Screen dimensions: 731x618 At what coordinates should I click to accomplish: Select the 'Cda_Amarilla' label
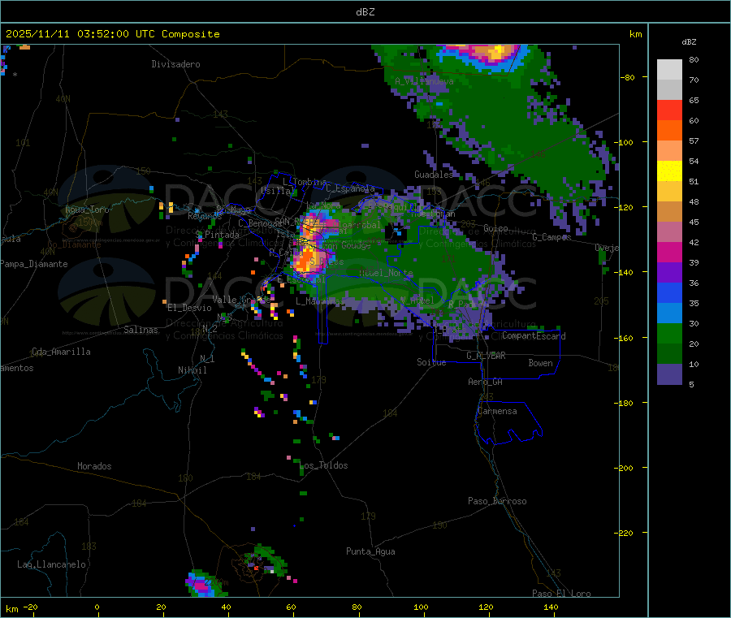tap(61, 352)
